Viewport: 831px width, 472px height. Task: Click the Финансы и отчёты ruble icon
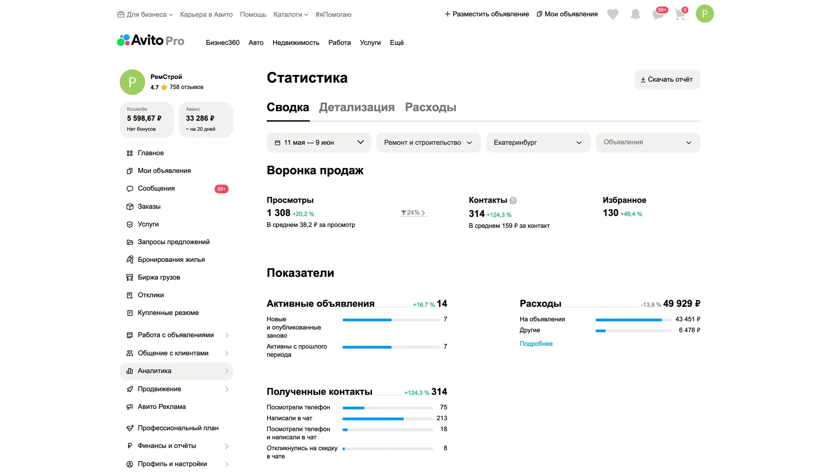130,446
